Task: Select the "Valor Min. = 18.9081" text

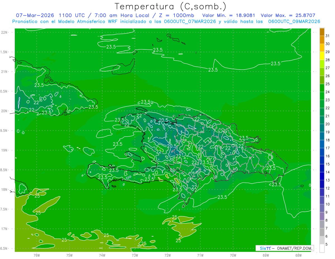Action: click(x=229, y=15)
